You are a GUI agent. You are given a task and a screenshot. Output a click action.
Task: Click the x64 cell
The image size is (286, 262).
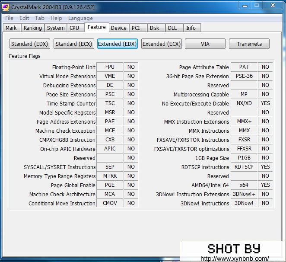click(x=244, y=185)
